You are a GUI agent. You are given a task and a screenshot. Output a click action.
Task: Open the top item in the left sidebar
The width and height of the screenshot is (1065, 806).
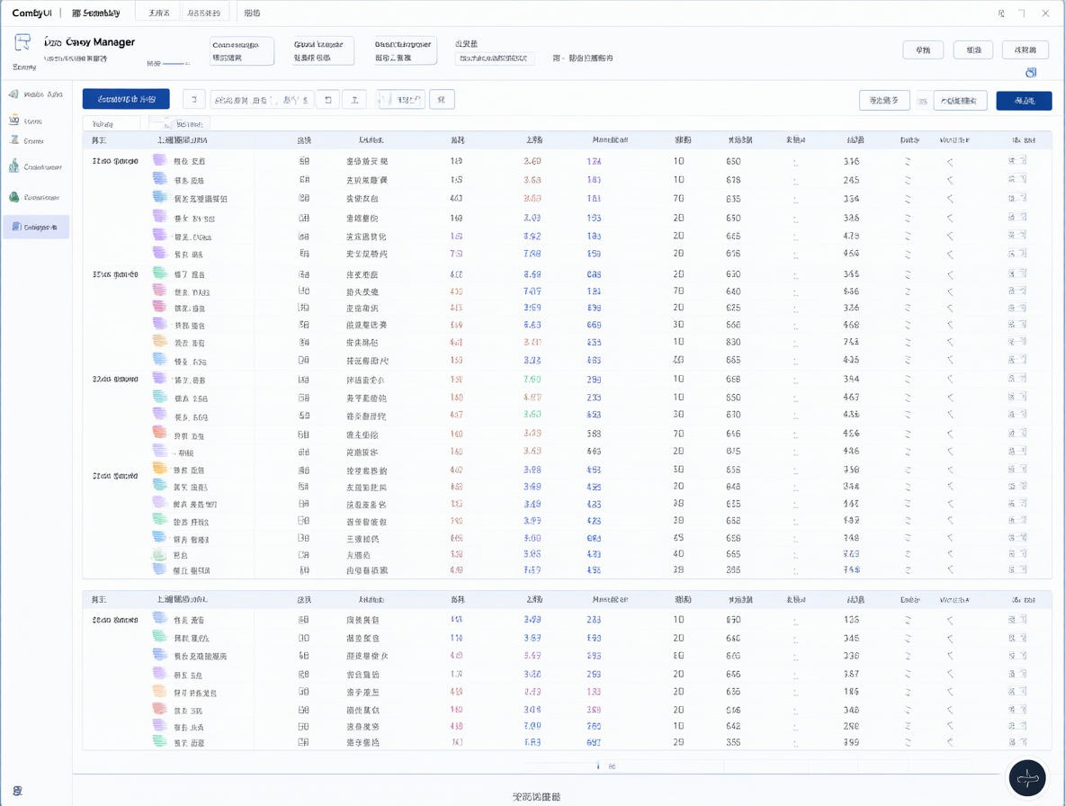(x=36, y=94)
